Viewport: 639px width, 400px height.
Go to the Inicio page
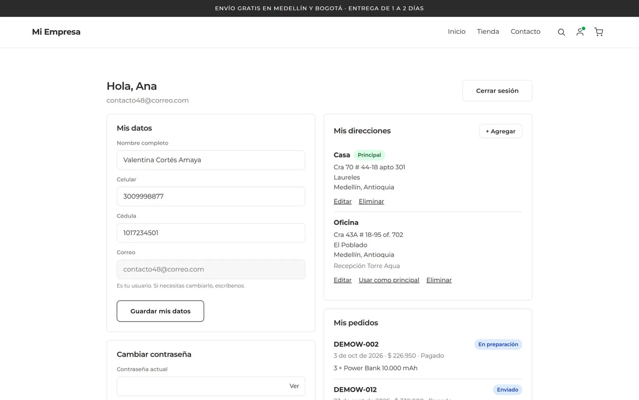[456, 32]
